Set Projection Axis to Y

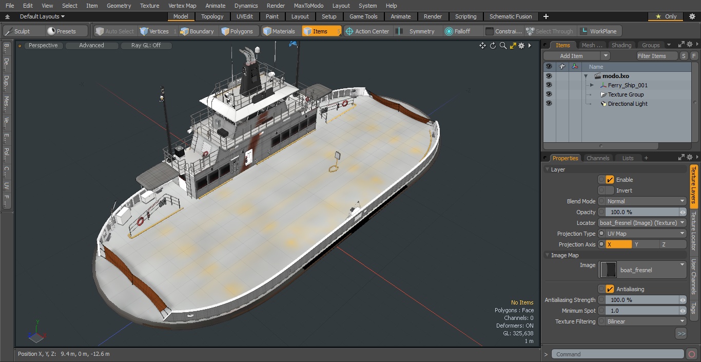(646, 244)
